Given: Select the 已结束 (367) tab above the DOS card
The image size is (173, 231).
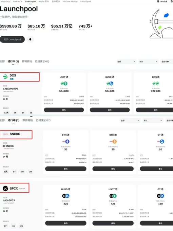Looking at the screenshot, I should pos(42,61).
